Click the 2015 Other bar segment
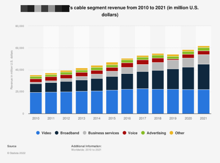Image resolution: width=220 pixels, height=163 pixels. pyautogui.click(x=112, y=63)
